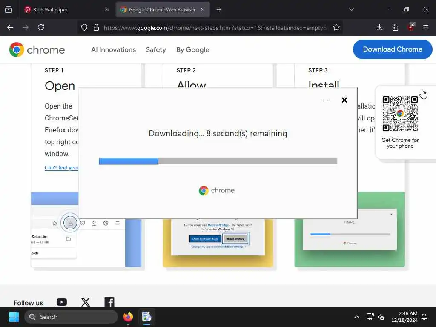Click the Step 3 installing illustration
Image resolution: width=436 pixels, height=327 pixels.
coord(350,229)
